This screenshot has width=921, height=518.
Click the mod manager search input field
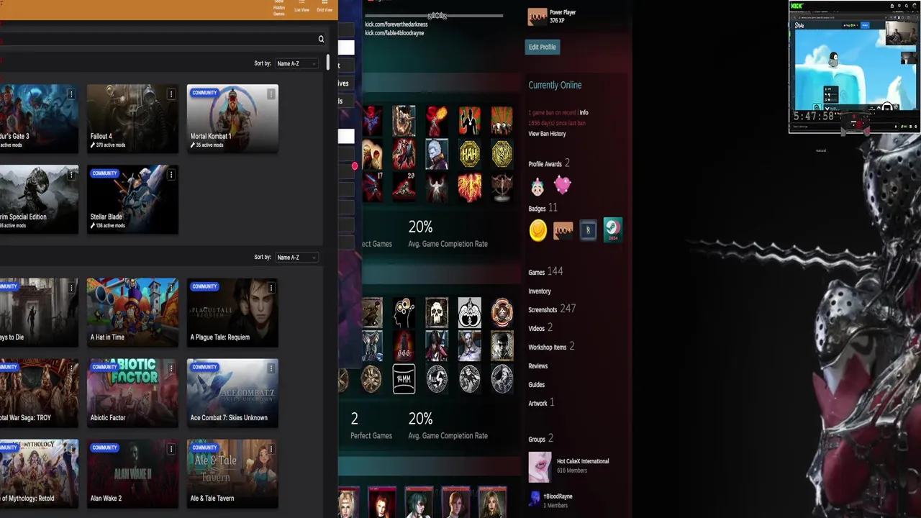coord(162,39)
